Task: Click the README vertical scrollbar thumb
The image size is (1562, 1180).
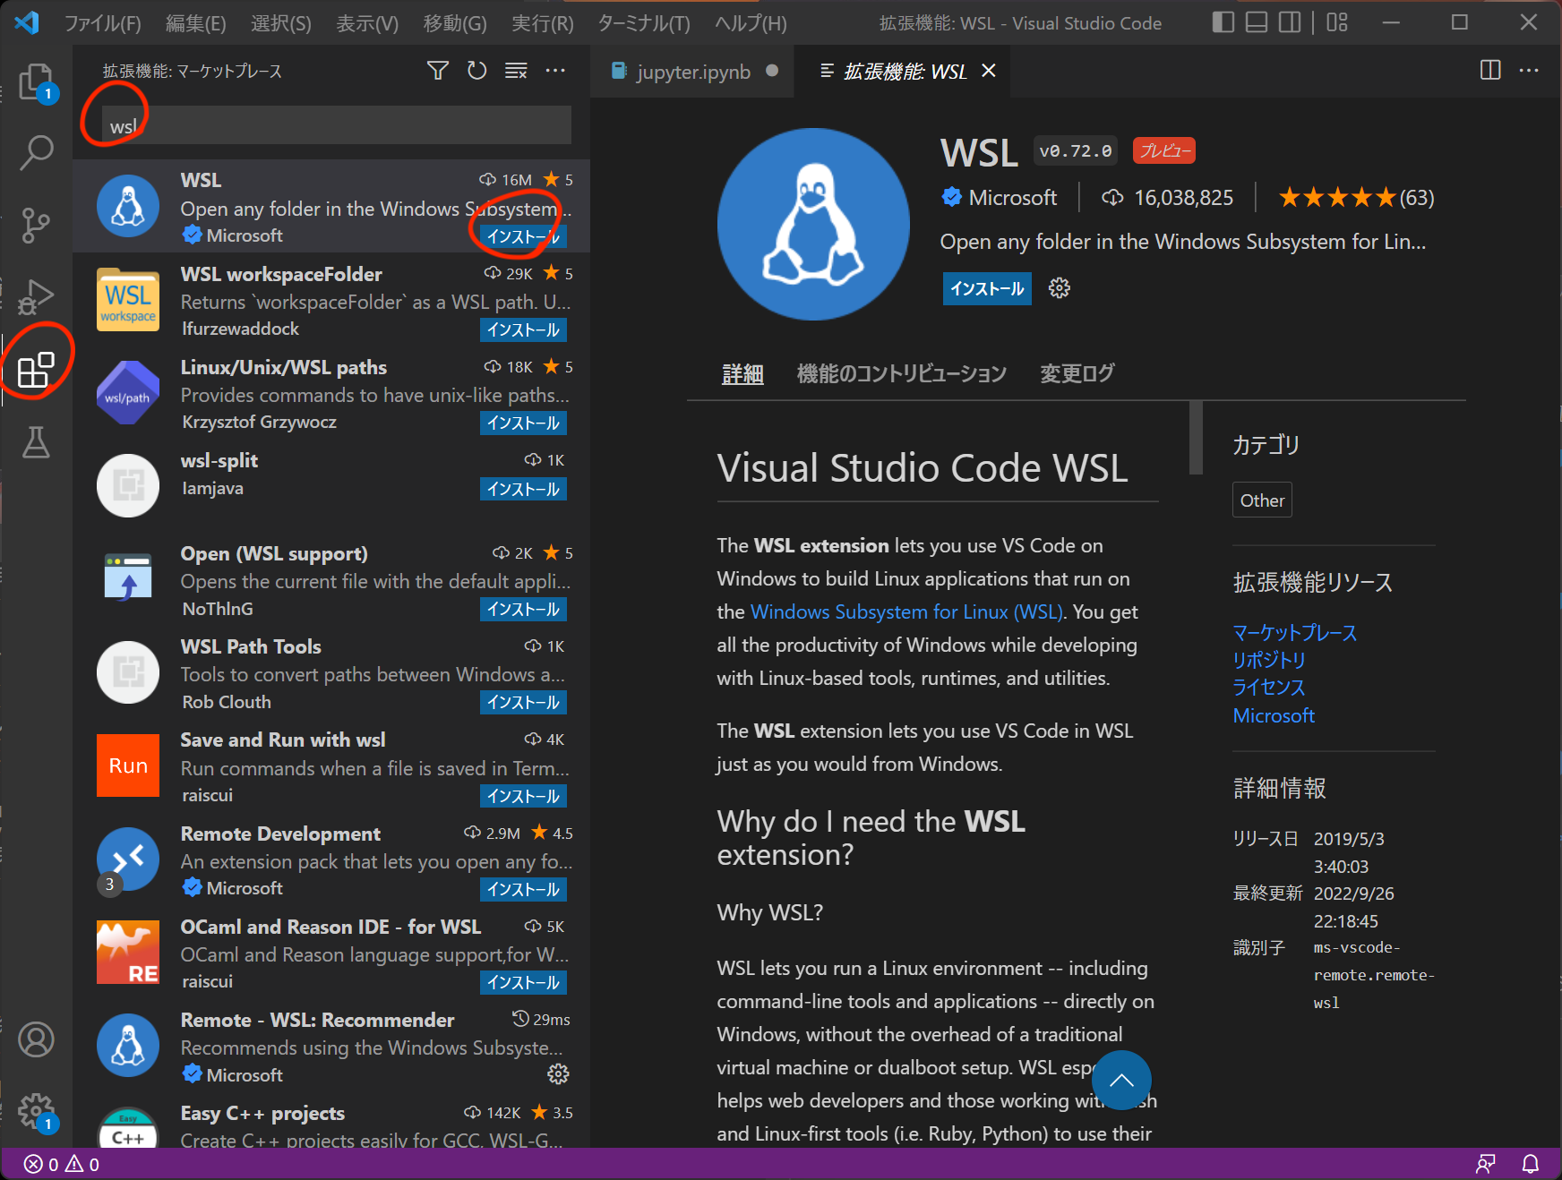Action: coord(1196,438)
